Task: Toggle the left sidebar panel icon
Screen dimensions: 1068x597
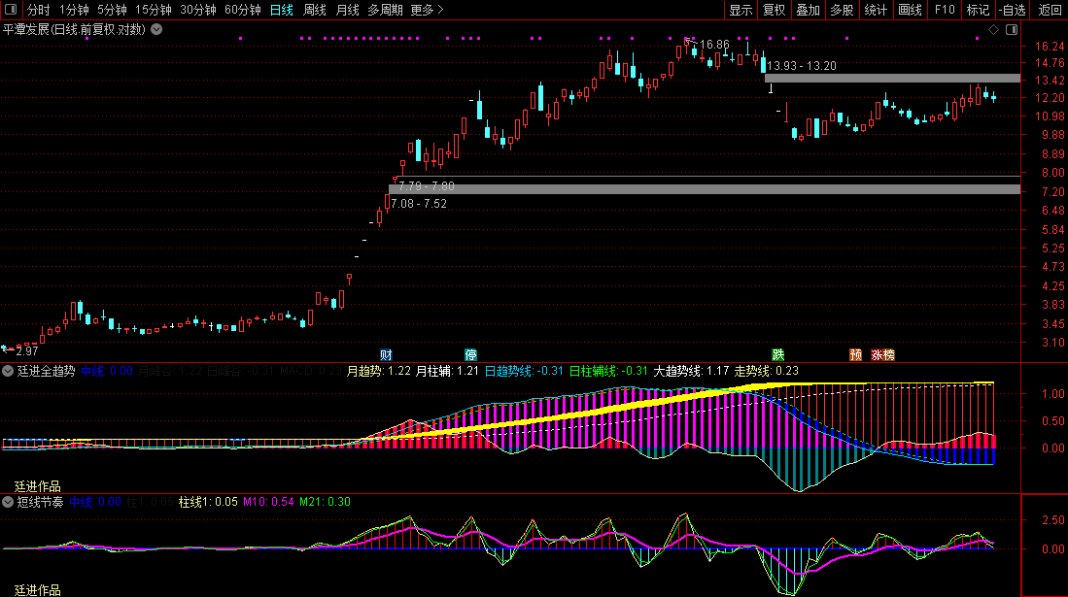Action: (x=11, y=11)
